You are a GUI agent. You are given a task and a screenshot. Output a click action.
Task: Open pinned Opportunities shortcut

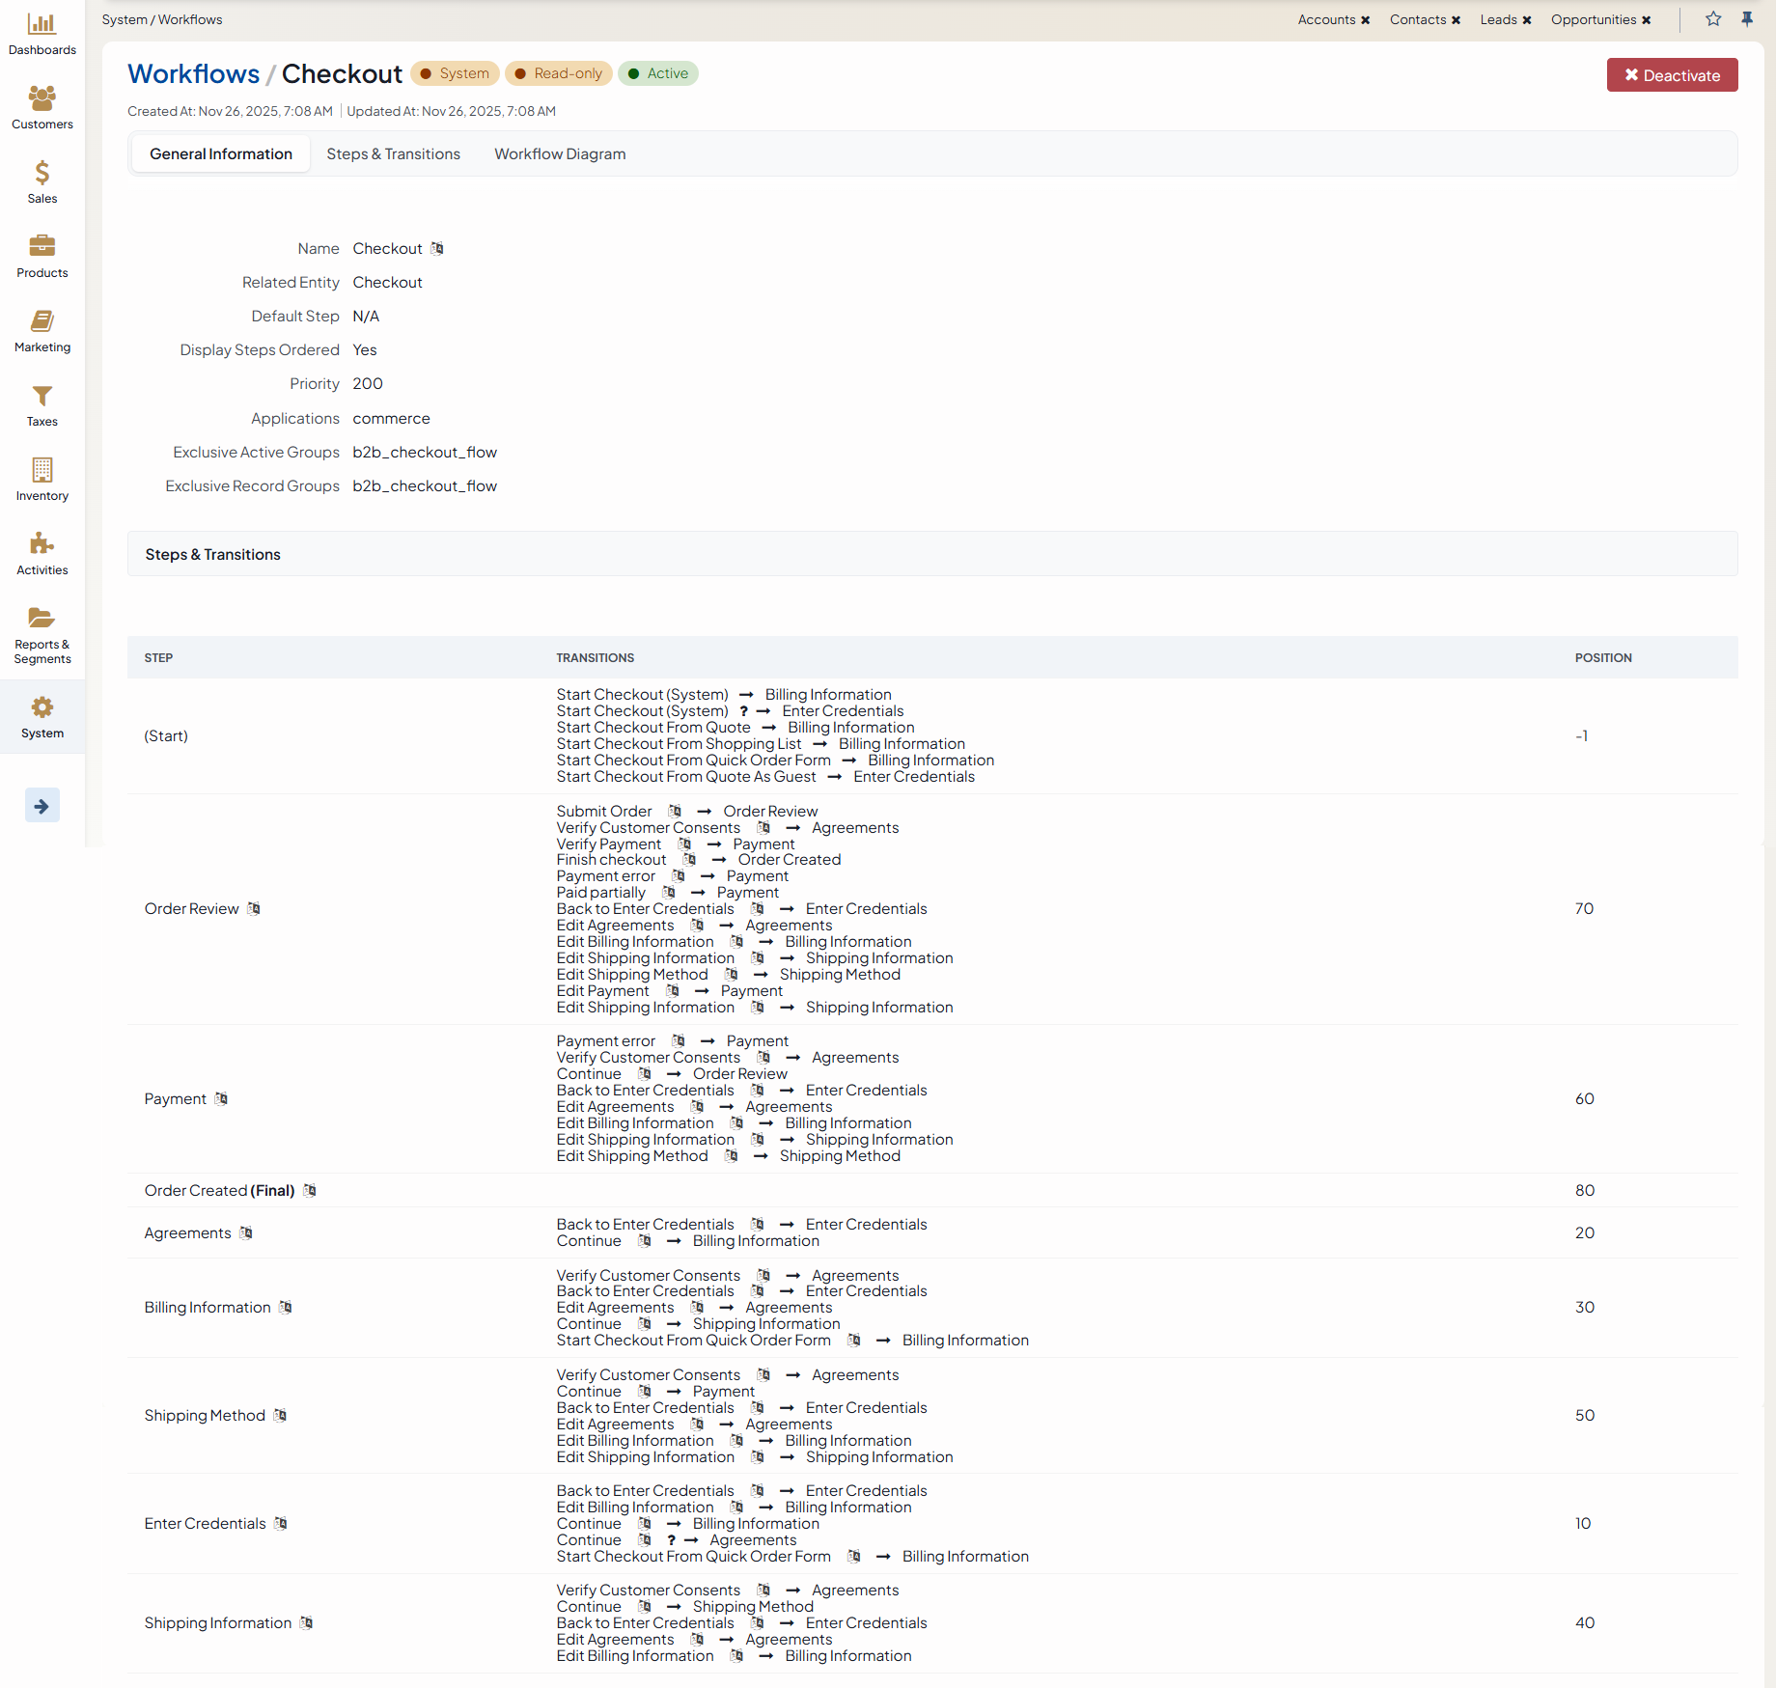[1593, 20]
